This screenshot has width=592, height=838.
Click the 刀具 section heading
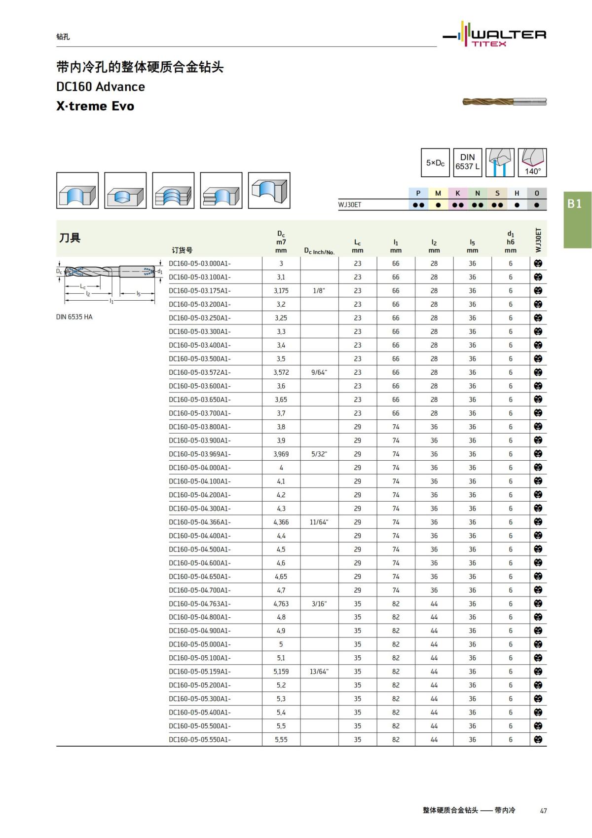pyautogui.click(x=70, y=238)
